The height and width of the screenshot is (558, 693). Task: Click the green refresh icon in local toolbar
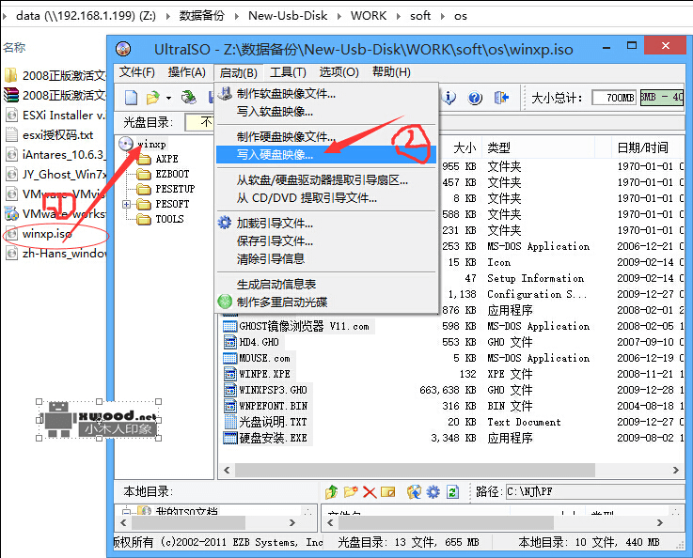(453, 492)
